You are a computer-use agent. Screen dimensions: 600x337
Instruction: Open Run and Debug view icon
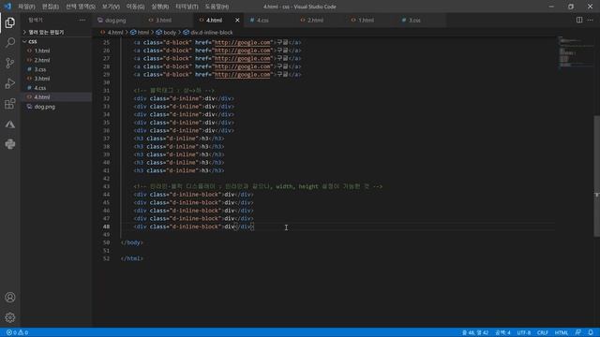coord(10,83)
